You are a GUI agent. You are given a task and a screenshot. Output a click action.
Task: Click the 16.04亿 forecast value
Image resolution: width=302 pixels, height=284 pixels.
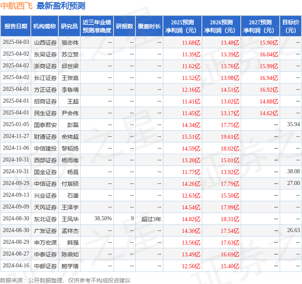(269, 54)
